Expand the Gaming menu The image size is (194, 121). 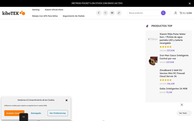coord(36,10)
